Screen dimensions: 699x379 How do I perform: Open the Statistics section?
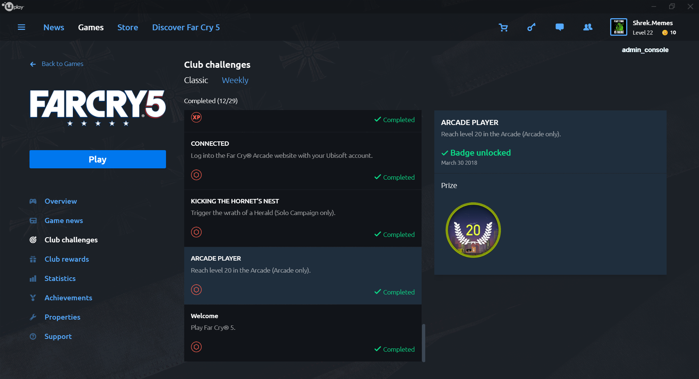(60, 278)
